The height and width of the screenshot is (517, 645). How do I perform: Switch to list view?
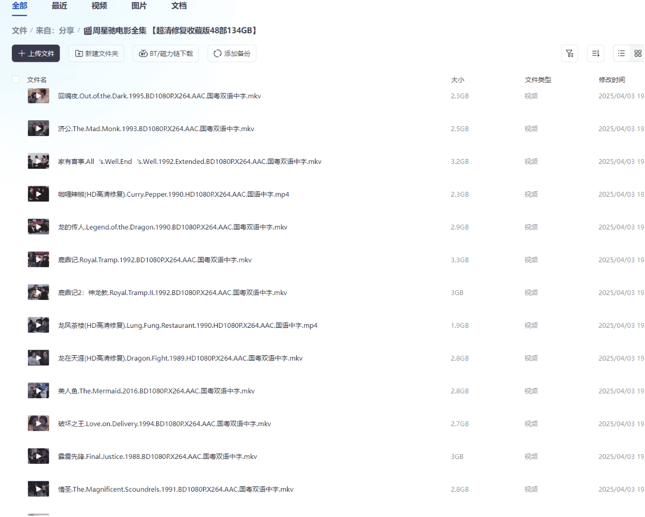[621, 53]
